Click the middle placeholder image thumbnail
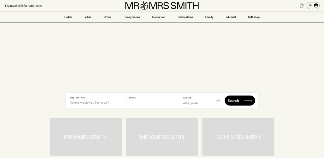The image size is (324, 158). (x=162, y=137)
